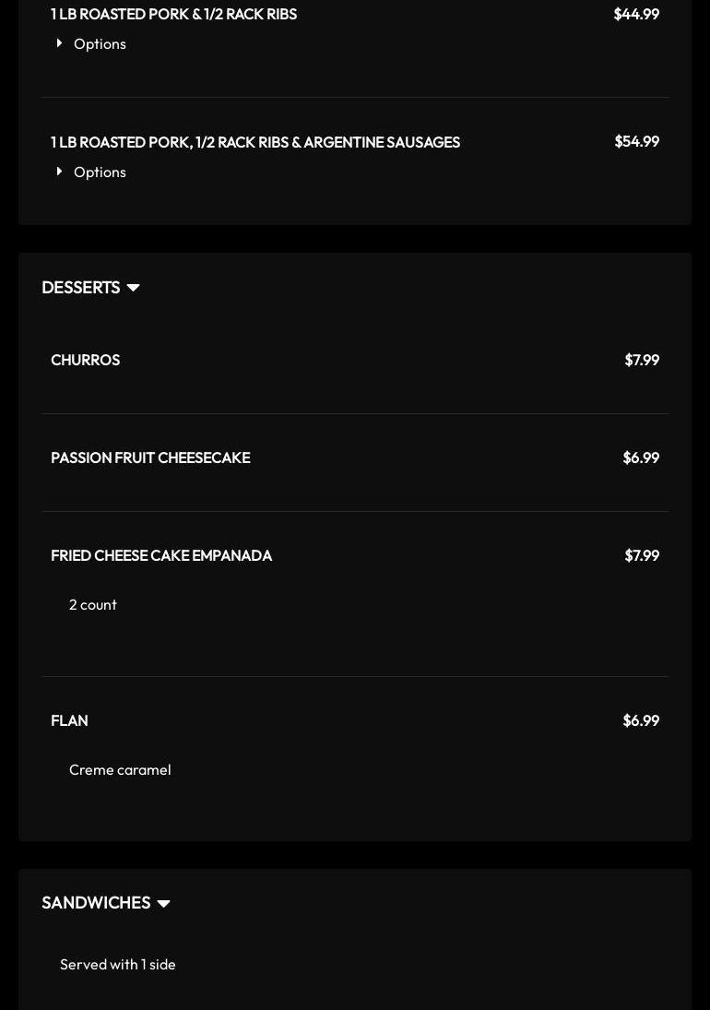Click the Creme caramel description
This screenshot has height=1010, width=710.
[120, 770]
